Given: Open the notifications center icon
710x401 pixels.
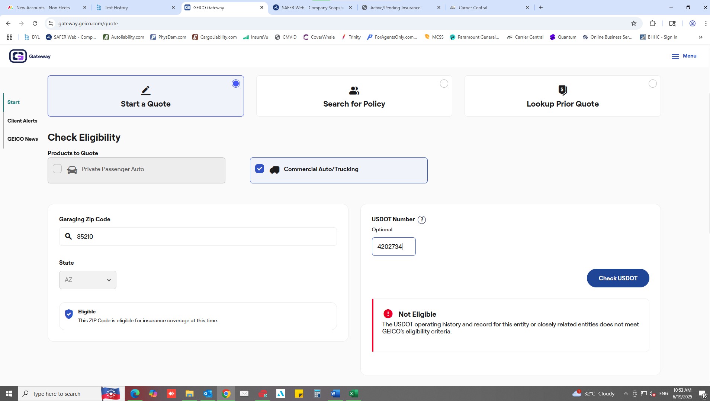Looking at the screenshot, I should [x=703, y=394].
